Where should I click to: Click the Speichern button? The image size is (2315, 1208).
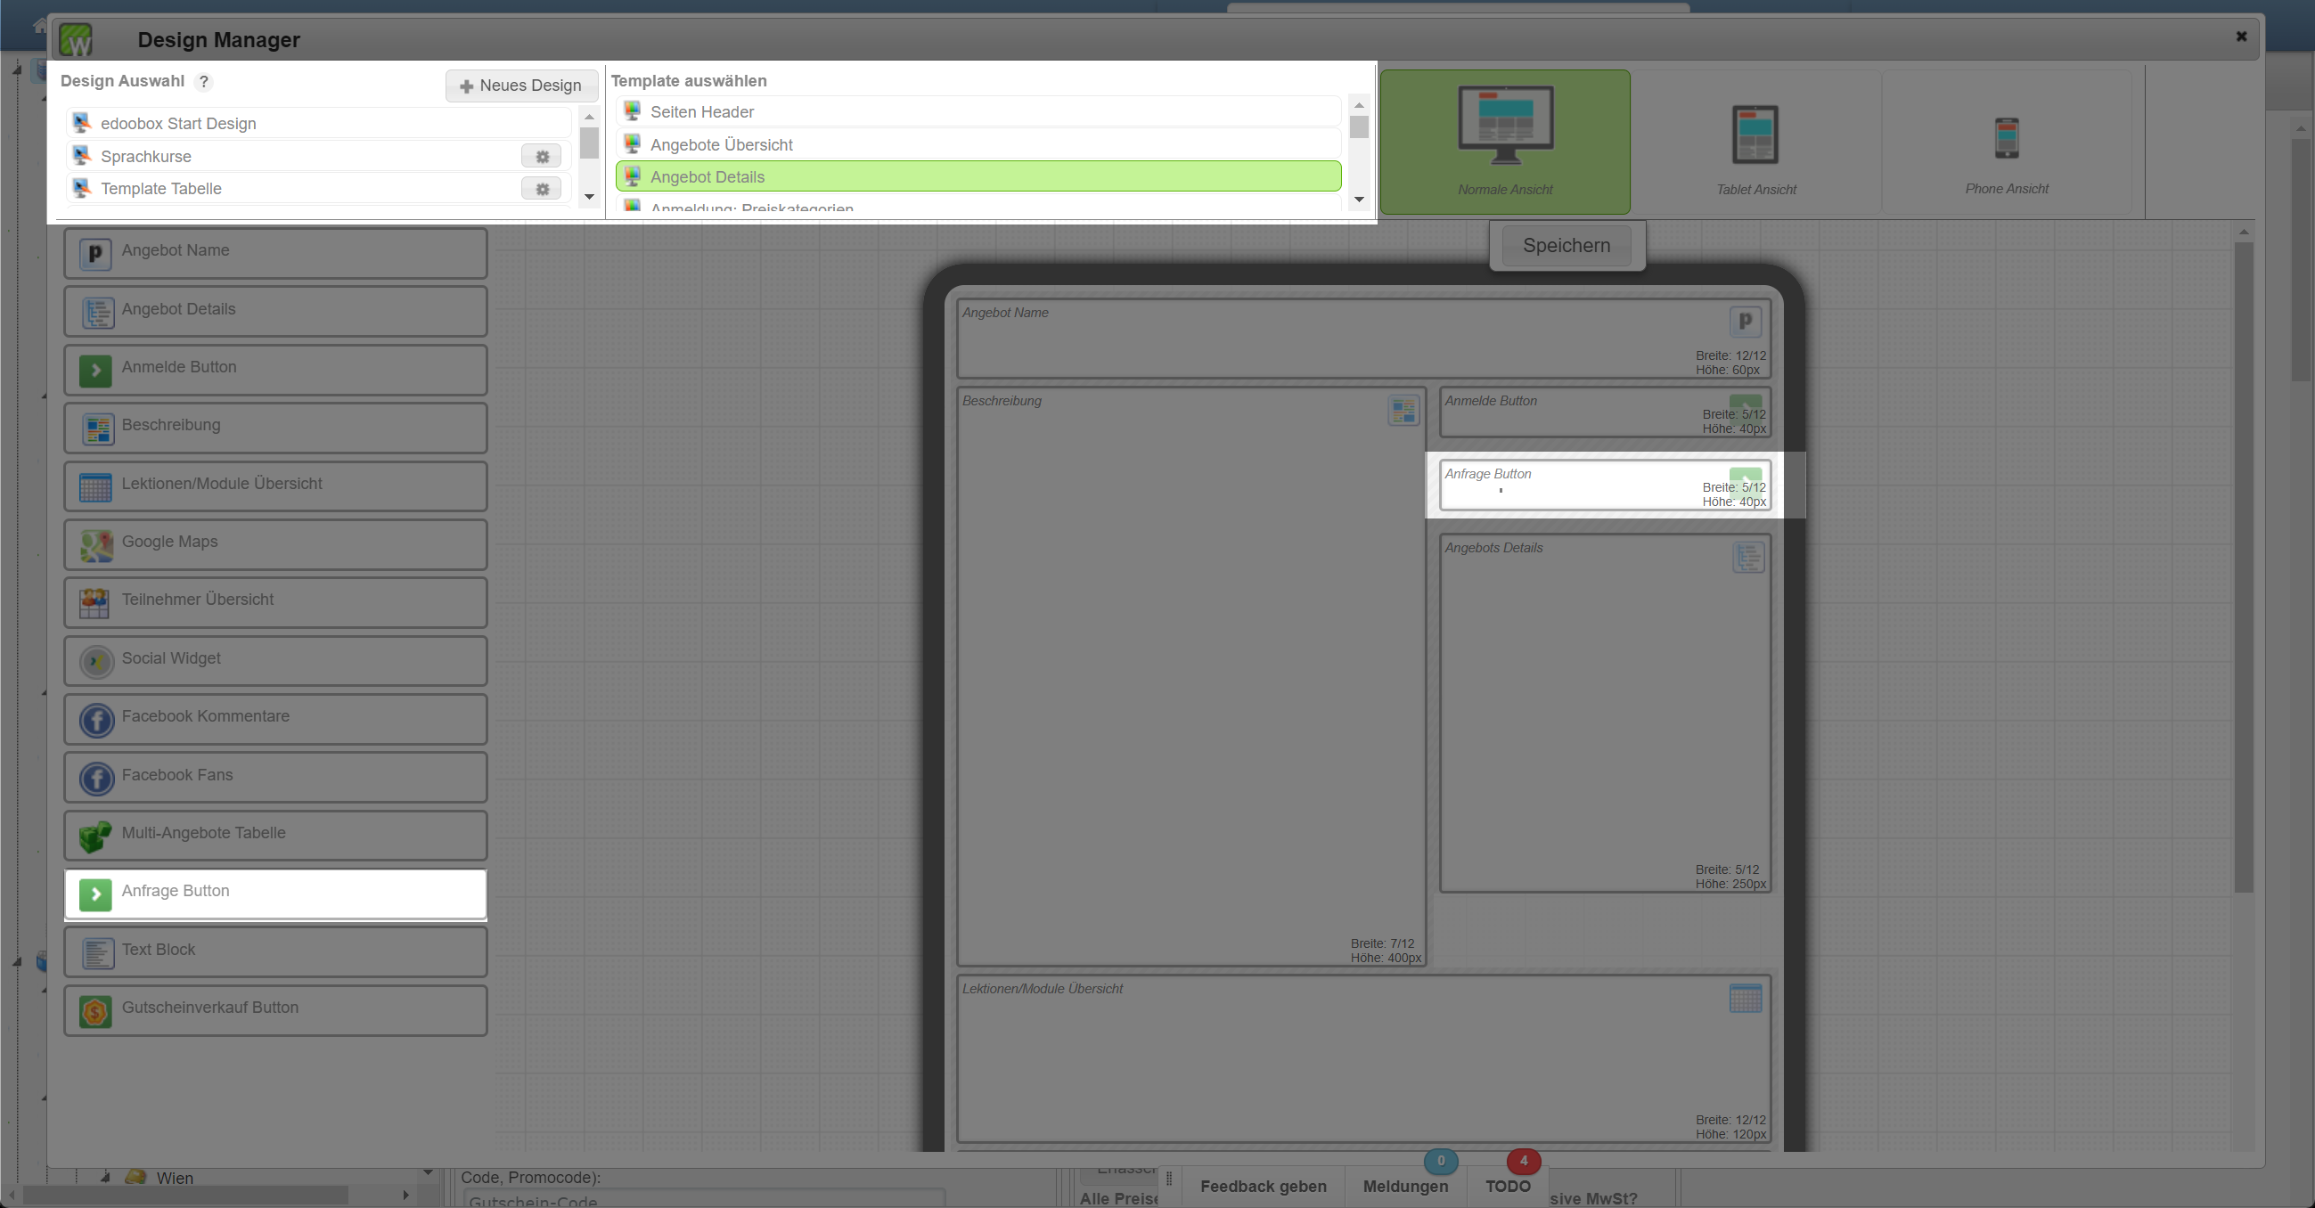(1566, 246)
